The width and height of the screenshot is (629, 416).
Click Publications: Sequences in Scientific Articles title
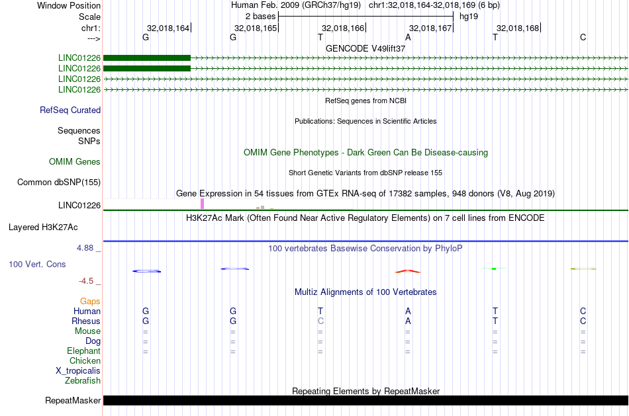click(x=365, y=121)
